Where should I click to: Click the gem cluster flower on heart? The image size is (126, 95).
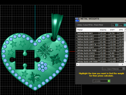pyautogui.click(x=43, y=66)
